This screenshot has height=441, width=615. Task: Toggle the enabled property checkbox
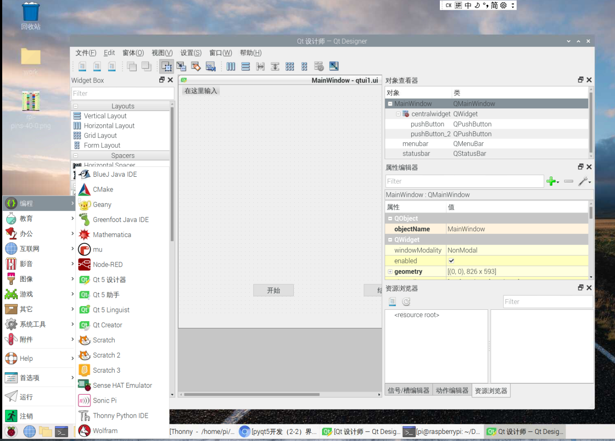[x=451, y=261]
